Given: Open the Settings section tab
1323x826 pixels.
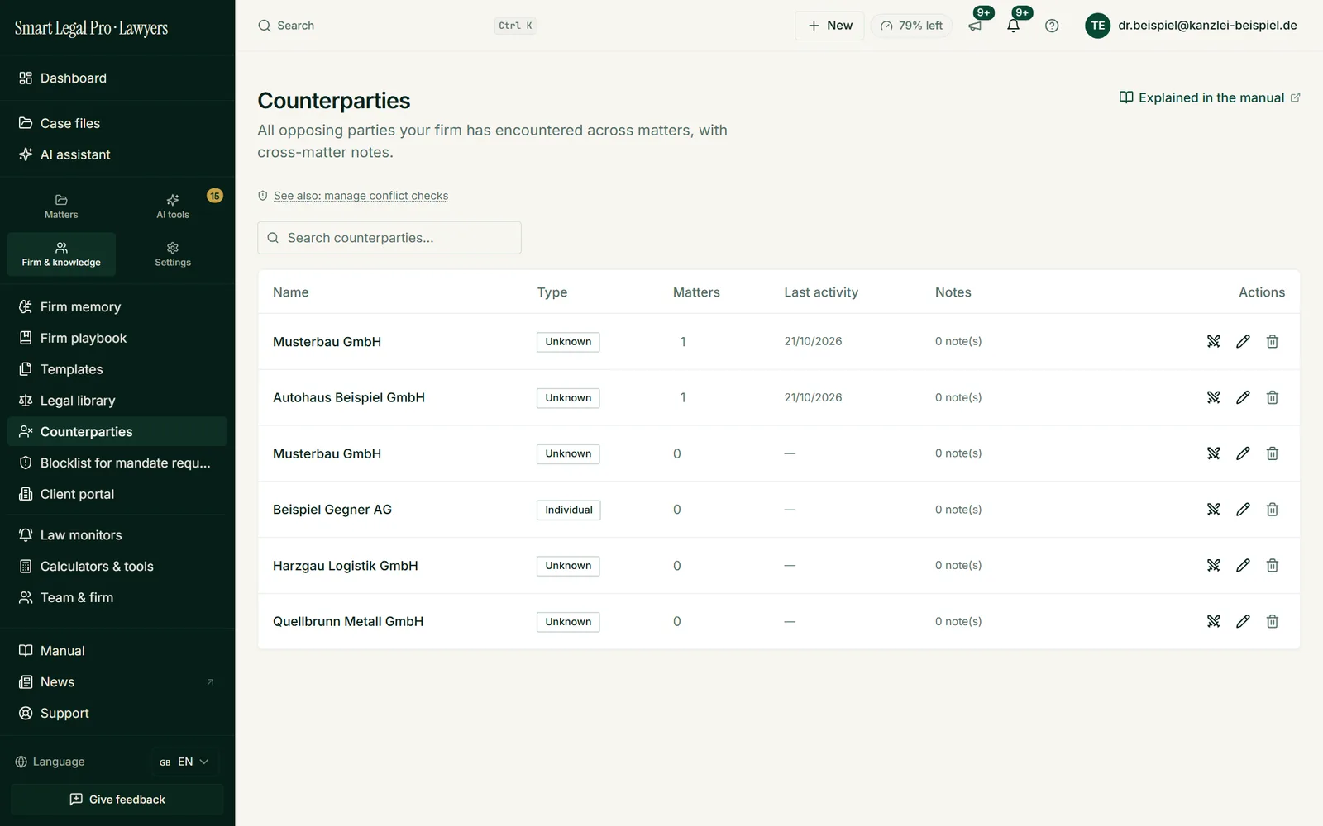Looking at the screenshot, I should [x=173, y=254].
